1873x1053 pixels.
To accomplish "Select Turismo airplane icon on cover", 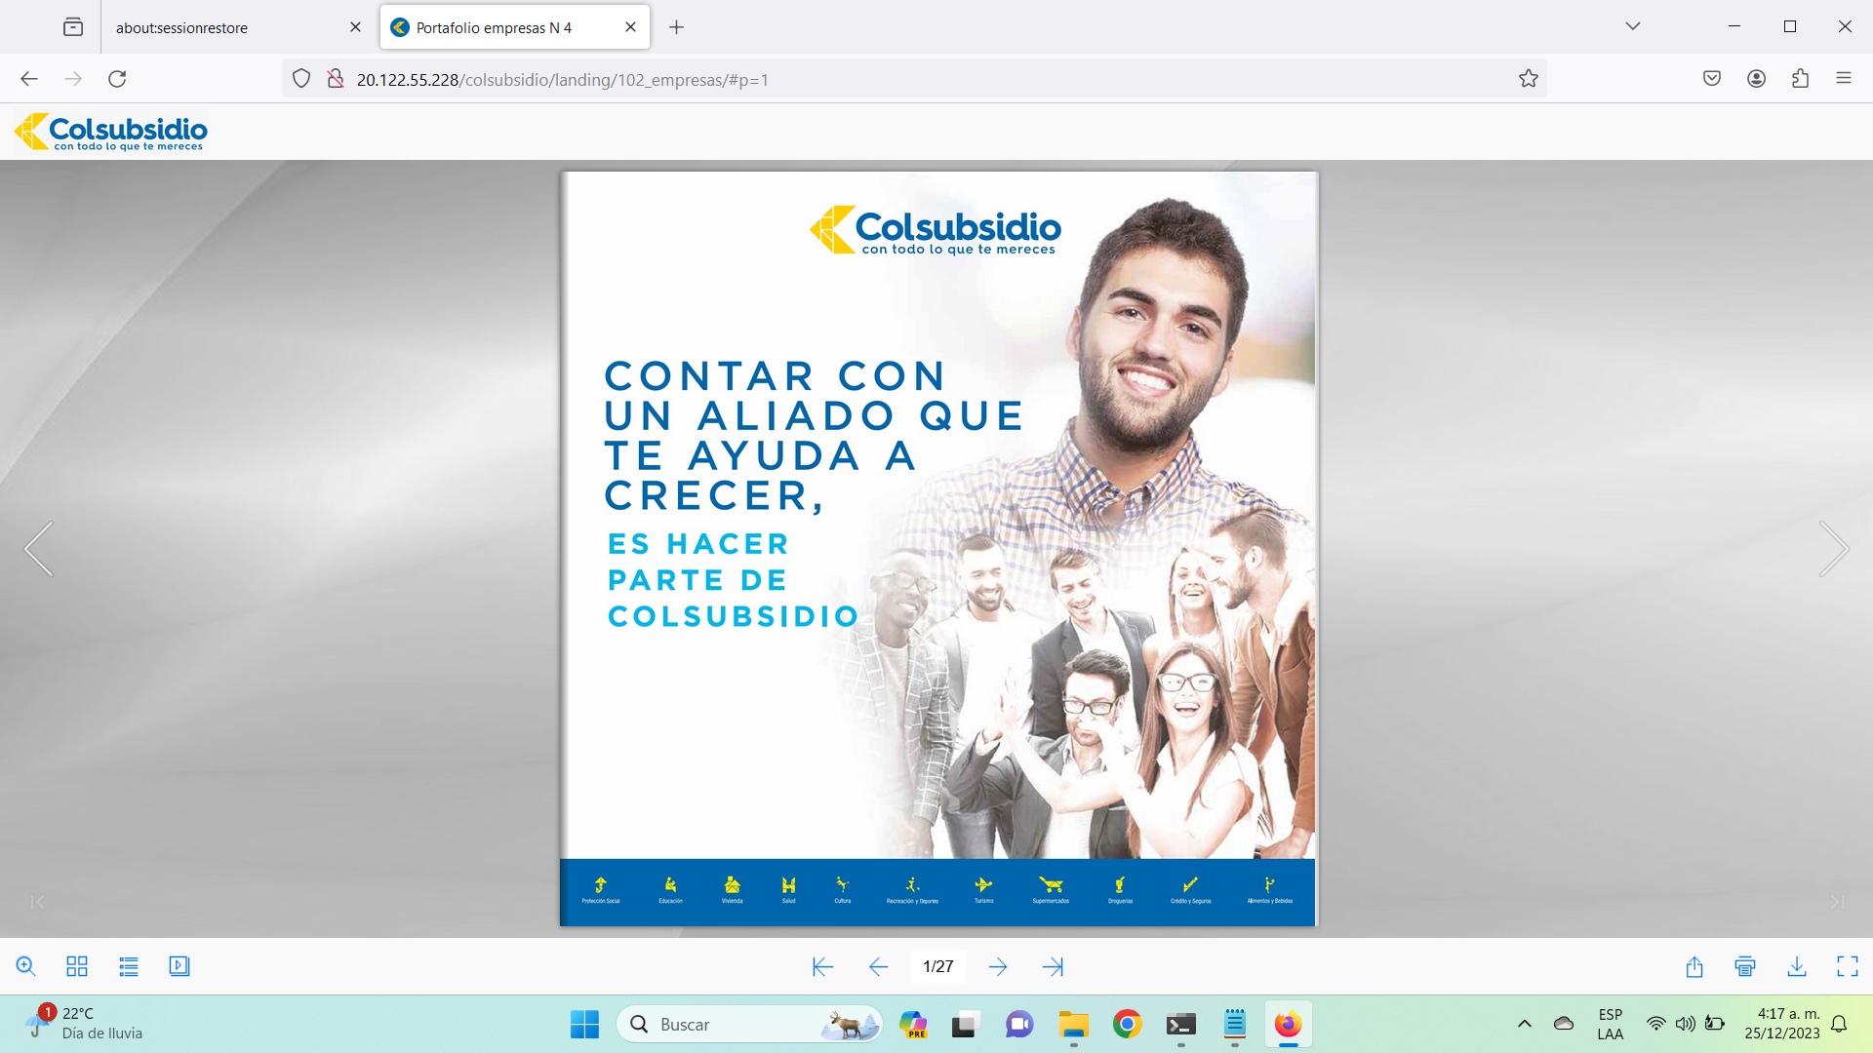I will click(983, 889).
